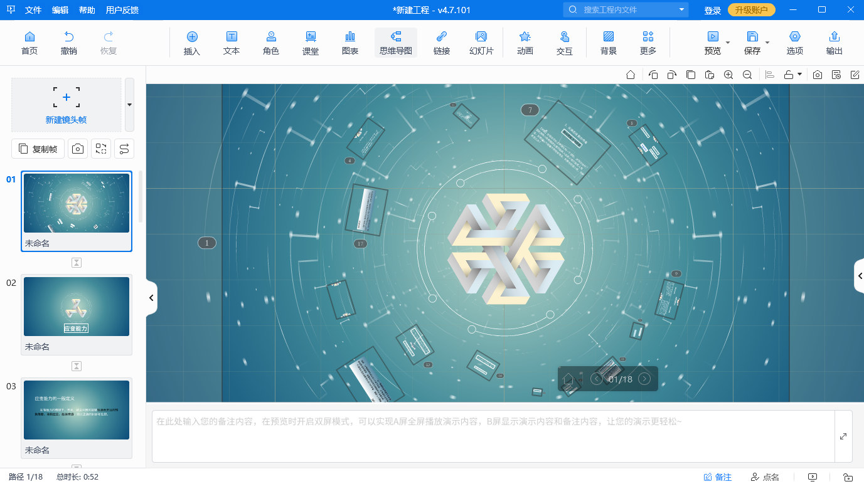Click the frame-swap icon under 新建镜头帧
The width and height of the screenshot is (864, 484).
point(101,149)
